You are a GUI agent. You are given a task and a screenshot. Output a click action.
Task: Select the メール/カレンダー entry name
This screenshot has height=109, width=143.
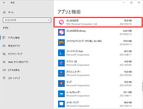tap(74, 92)
